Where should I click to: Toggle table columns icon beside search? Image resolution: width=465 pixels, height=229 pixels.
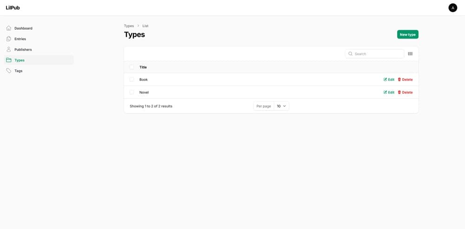pyautogui.click(x=410, y=54)
